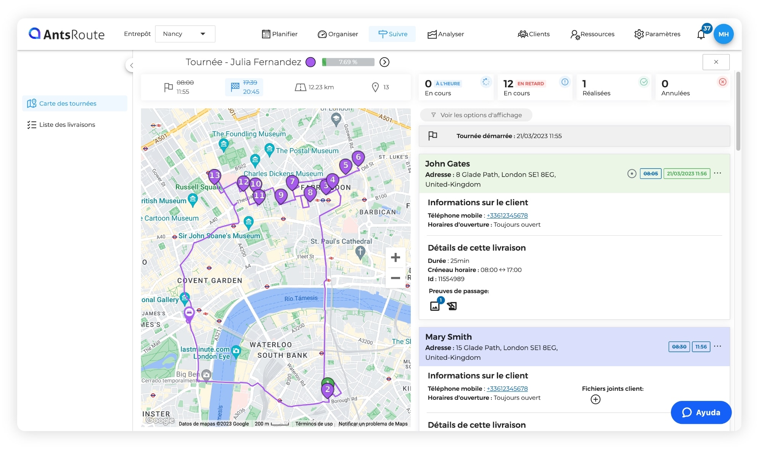Image resolution: width=759 pixels, height=449 pixels.
Task: Click the status radio indicator on John Gates card
Action: pyautogui.click(x=631, y=173)
